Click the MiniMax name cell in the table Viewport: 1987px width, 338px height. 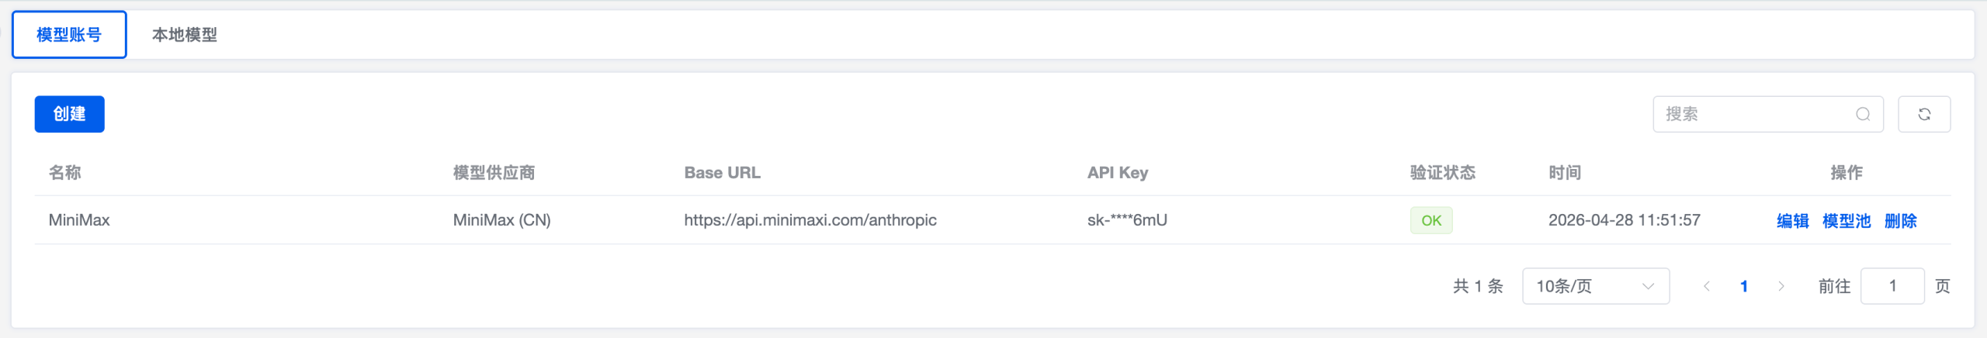point(79,220)
